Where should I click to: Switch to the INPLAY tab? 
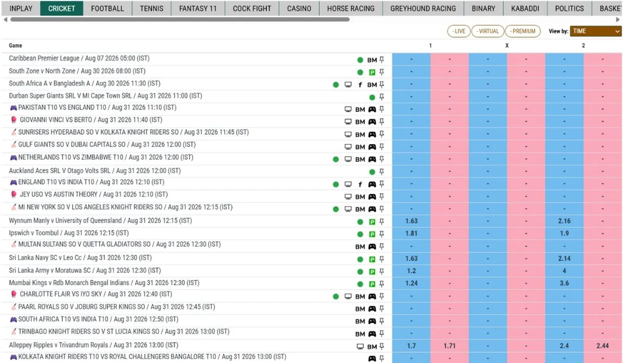pos(21,8)
